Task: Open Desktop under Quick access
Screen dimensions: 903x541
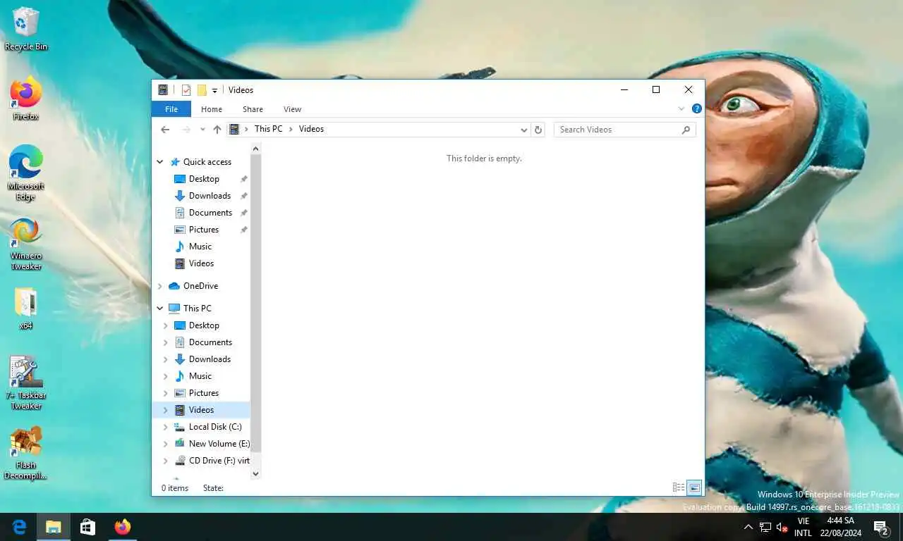Action: click(x=204, y=179)
